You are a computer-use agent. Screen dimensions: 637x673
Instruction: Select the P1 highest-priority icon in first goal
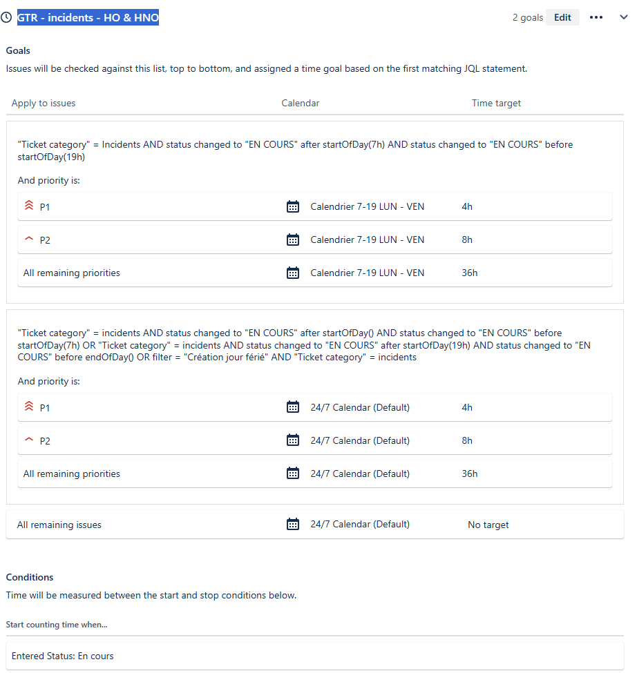28,206
